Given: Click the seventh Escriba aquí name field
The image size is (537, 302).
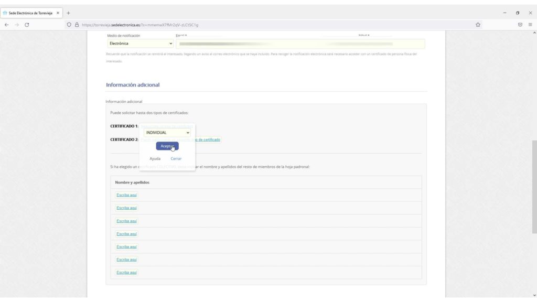Looking at the screenshot, I should pos(127,273).
